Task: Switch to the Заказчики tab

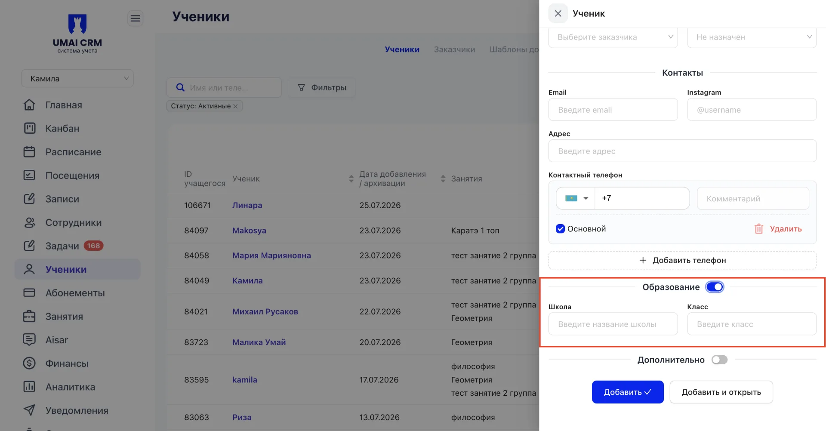Action: point(454,49)
